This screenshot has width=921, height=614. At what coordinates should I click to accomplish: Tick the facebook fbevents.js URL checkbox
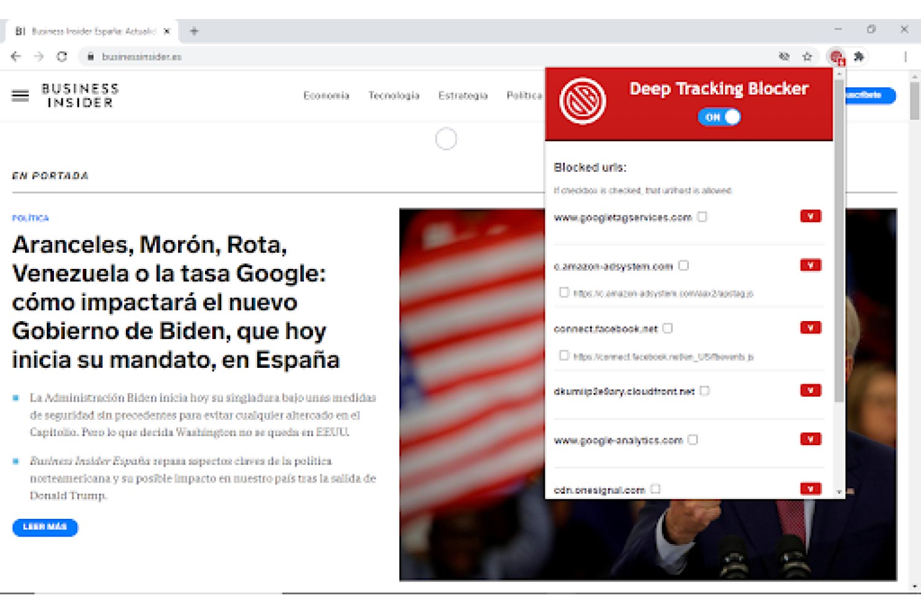(x=564, y=356)
